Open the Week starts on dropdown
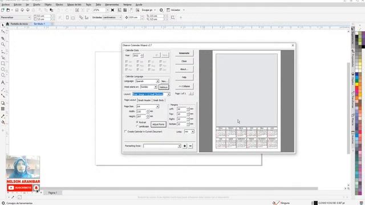The image size is (365, 205). 156,87
